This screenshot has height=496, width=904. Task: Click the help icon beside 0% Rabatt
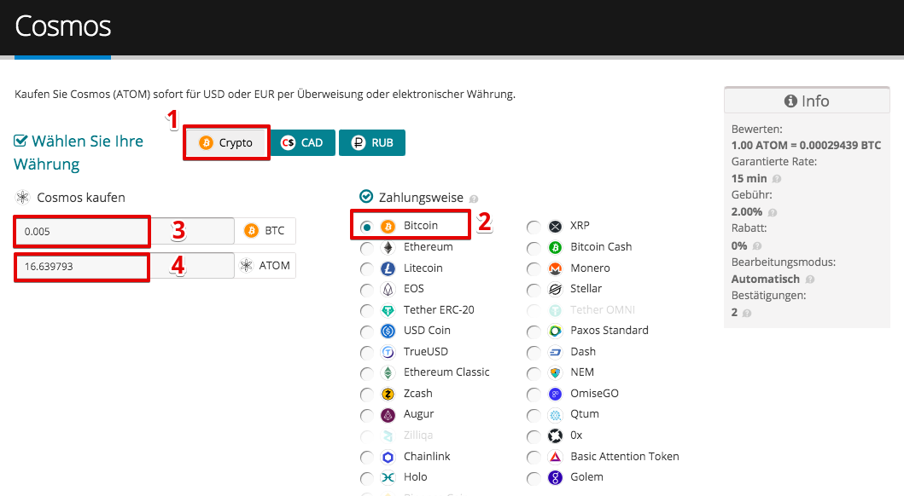(x=757, y=246)
